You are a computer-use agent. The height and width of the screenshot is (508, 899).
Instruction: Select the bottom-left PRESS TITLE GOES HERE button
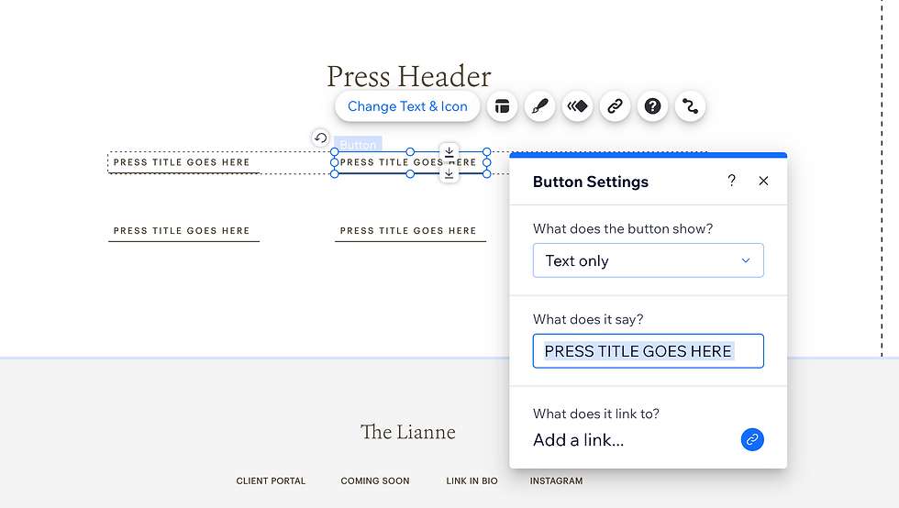183,231
